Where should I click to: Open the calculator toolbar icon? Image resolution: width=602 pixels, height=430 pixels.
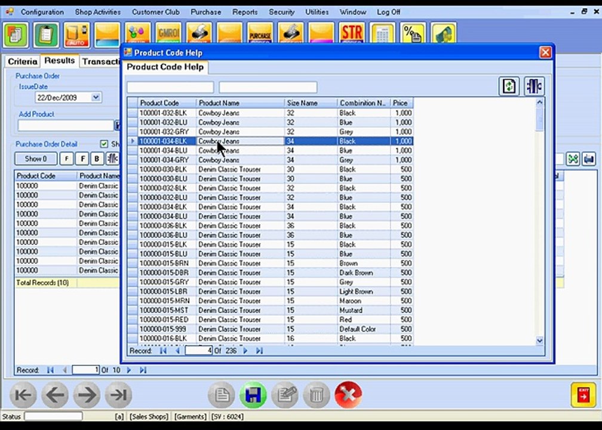click(382, 35)
